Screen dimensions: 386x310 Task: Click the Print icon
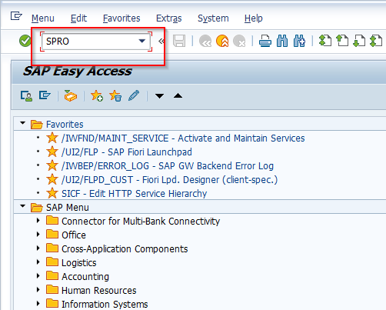tap(265, 41)
